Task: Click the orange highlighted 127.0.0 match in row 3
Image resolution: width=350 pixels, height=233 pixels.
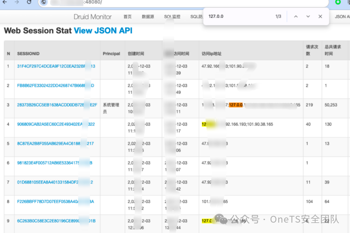Action: tap(236, 105)
